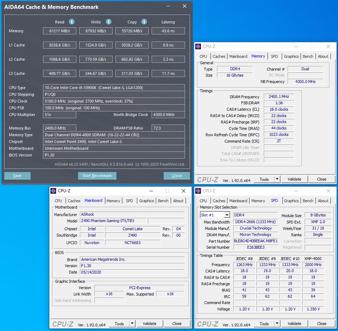Click Close button in CPU-Z Memory window

coord(322,179)
